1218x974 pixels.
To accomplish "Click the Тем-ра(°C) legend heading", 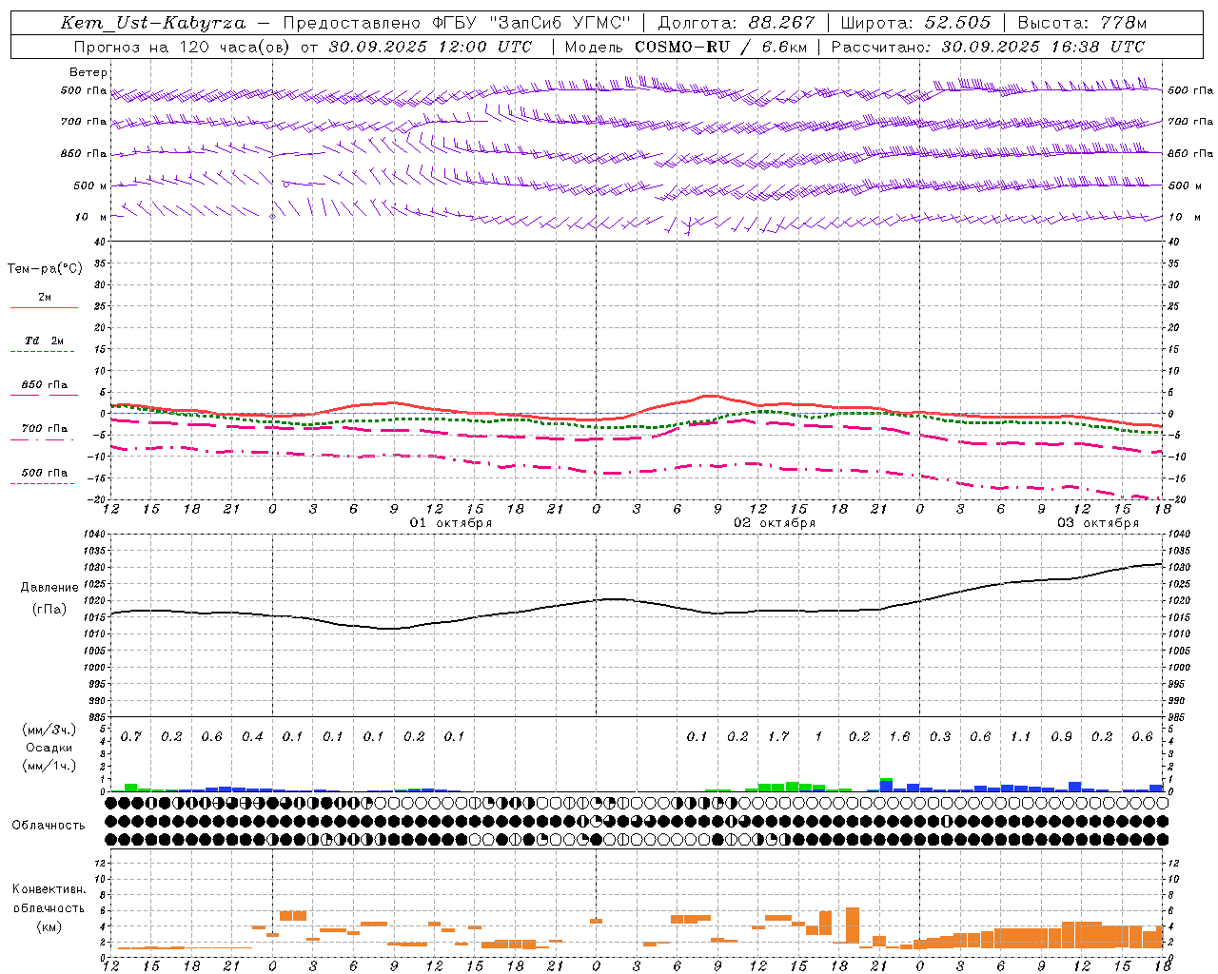I will point(45,269).
